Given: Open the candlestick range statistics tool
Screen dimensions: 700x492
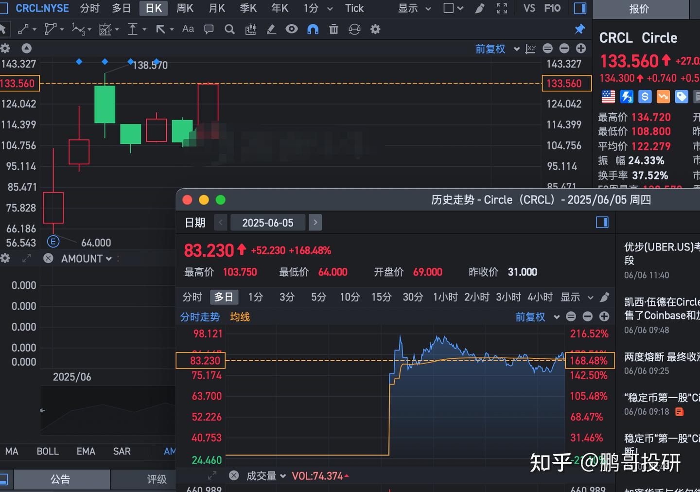Looking at the screenshot, I should (250, 30).
